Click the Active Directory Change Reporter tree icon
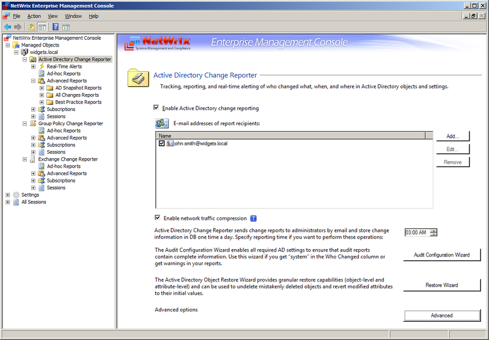Viewport: 489px width, 340px height. click(33, 59)
